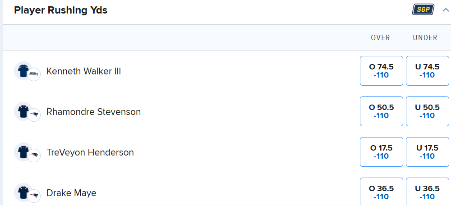This screenshot has height=206, width=451.
Task: Open Kenneth Walker III player name
Action: 83,71
